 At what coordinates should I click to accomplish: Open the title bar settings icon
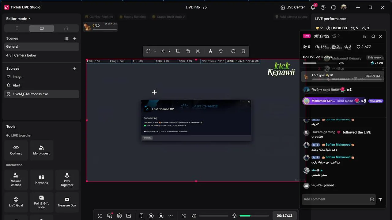[333, 7]
